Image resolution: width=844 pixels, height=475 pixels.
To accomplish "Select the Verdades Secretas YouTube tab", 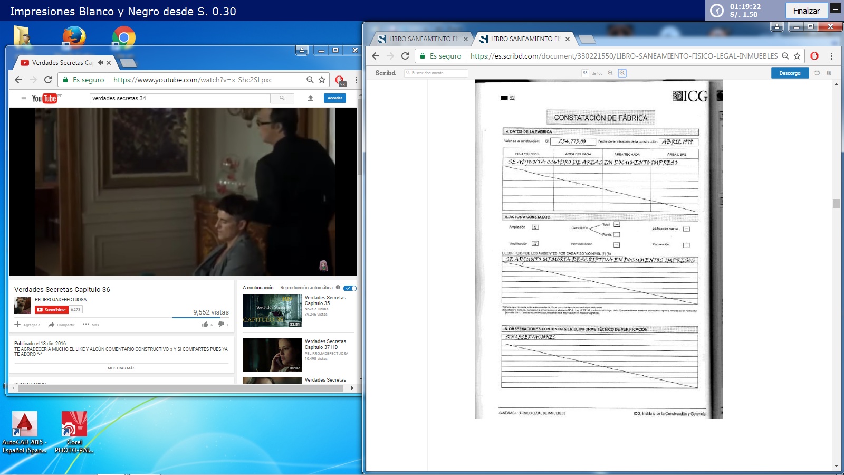I will [x=61, y=62].
